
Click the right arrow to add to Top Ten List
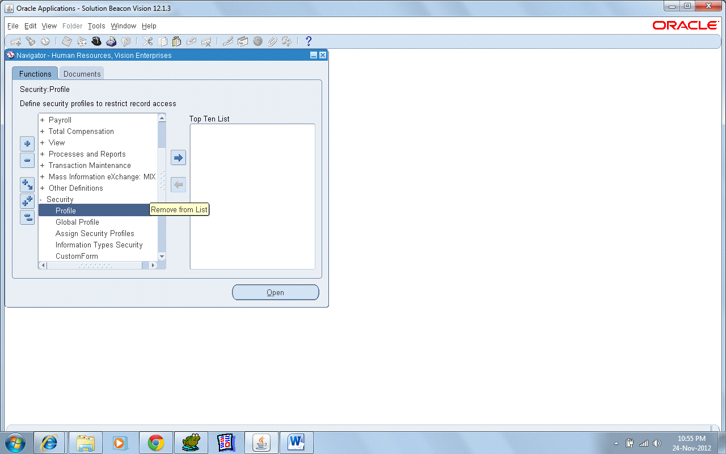click(x=178, y=157)
